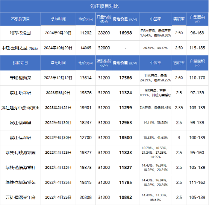Screen dimensions: 209x205
Task: Select price difference 11299
Action: pos(126,108)
